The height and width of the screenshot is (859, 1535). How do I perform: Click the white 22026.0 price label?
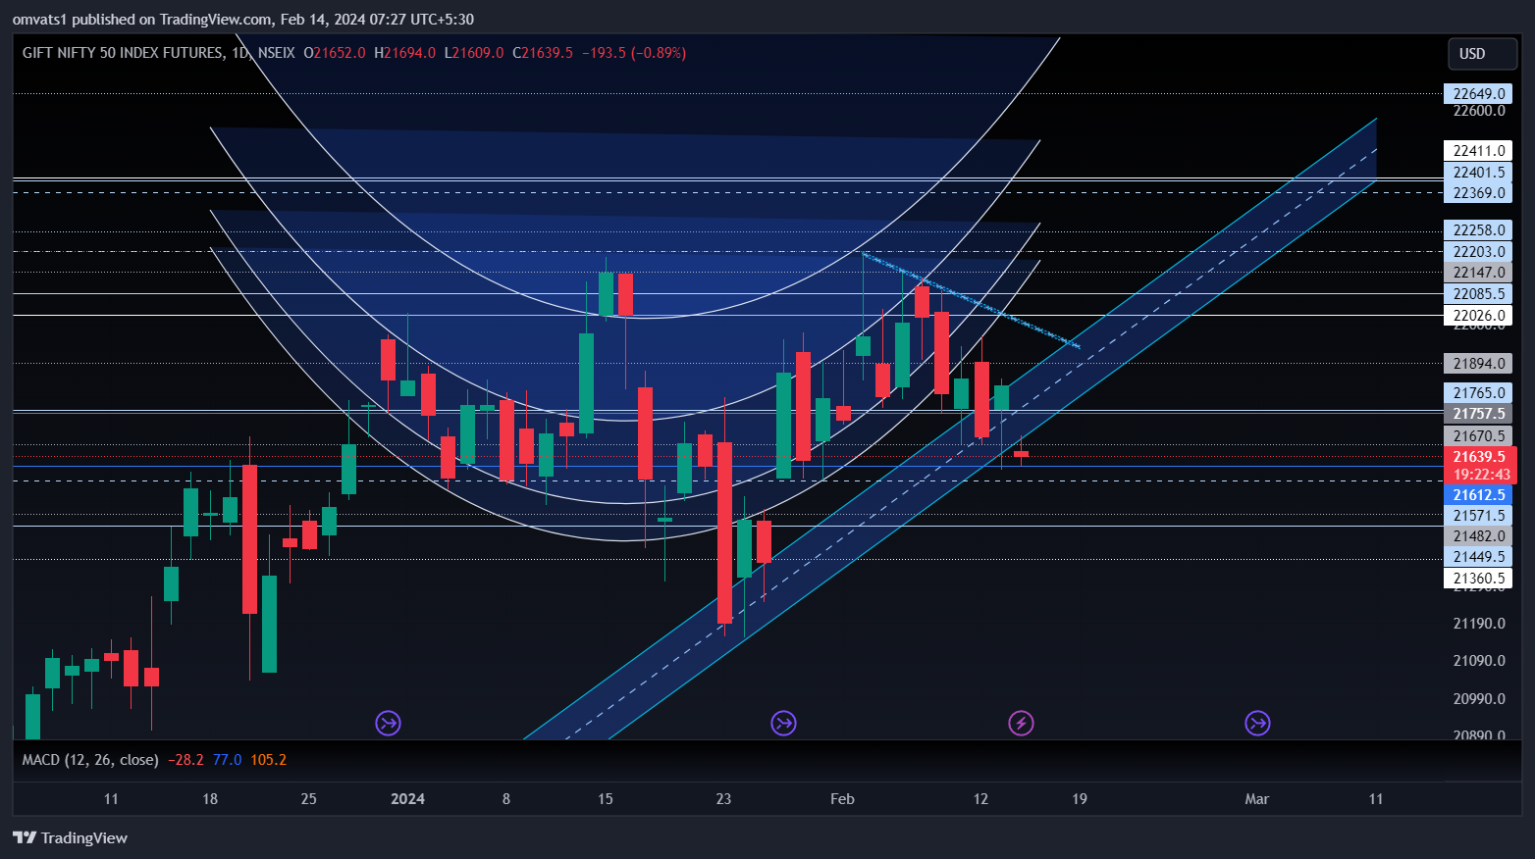point(1478,316)
